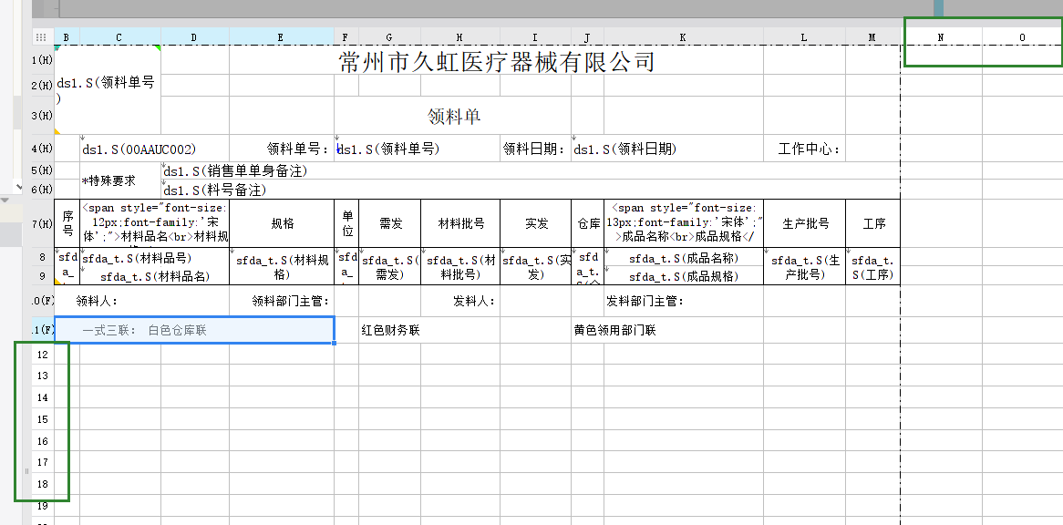This screenshot has height=525, width=1063.
Task: Select row header 19
Action: [x=43, y=505]
